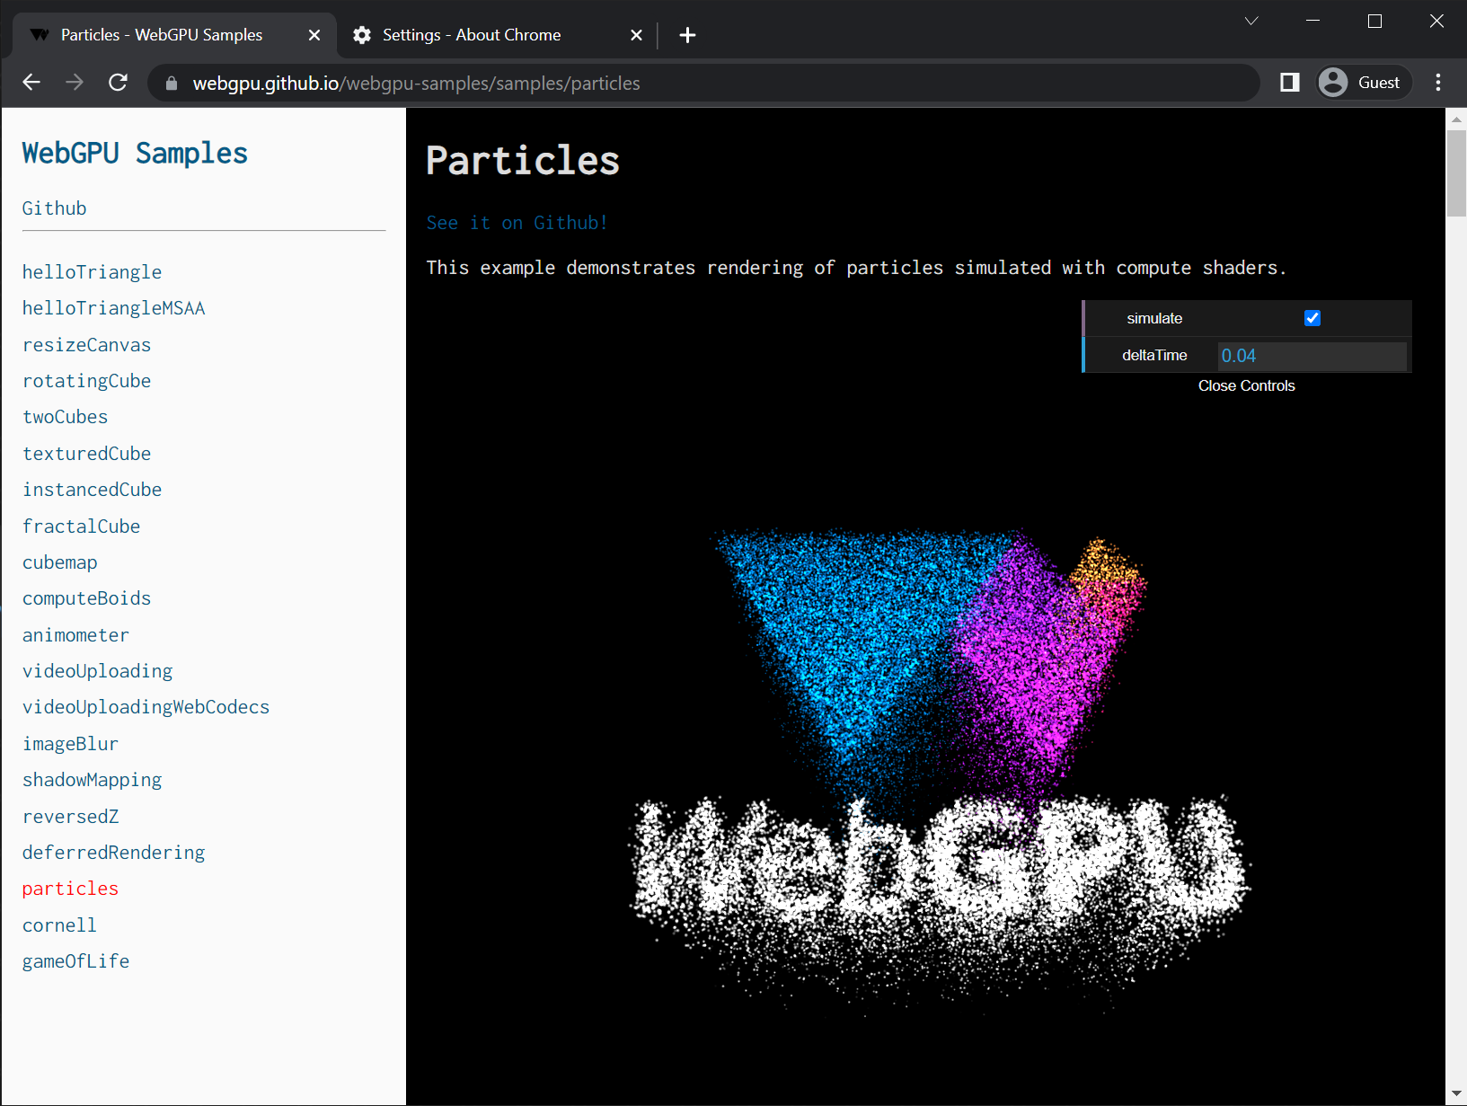The height and width of the screenshot is (1106, 1467).
Task: Open the texturedCube sample
Action: 87,454
